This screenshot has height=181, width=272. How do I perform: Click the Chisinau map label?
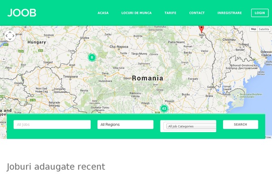pos(229,40)
